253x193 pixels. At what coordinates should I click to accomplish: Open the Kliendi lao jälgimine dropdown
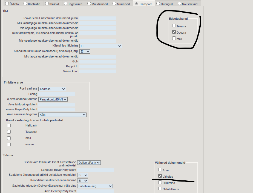point(101,46)
